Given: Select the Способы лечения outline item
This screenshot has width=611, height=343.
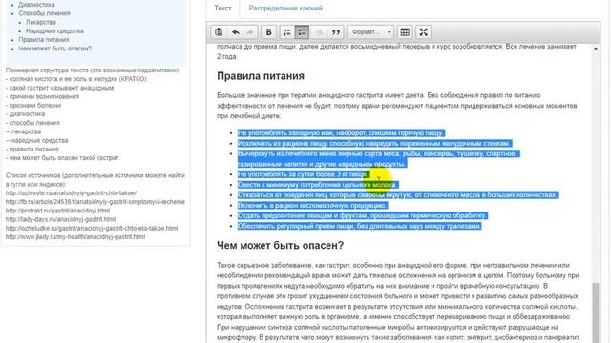Looking at the screenshot, I should tap(45, 13).
